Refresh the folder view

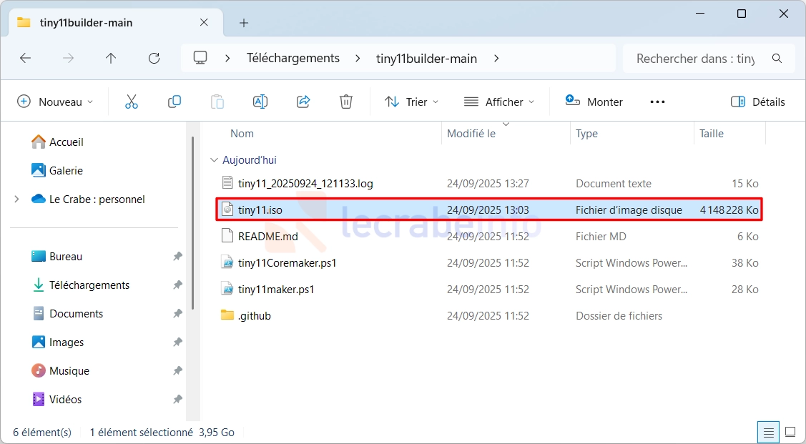click(154, 58)
